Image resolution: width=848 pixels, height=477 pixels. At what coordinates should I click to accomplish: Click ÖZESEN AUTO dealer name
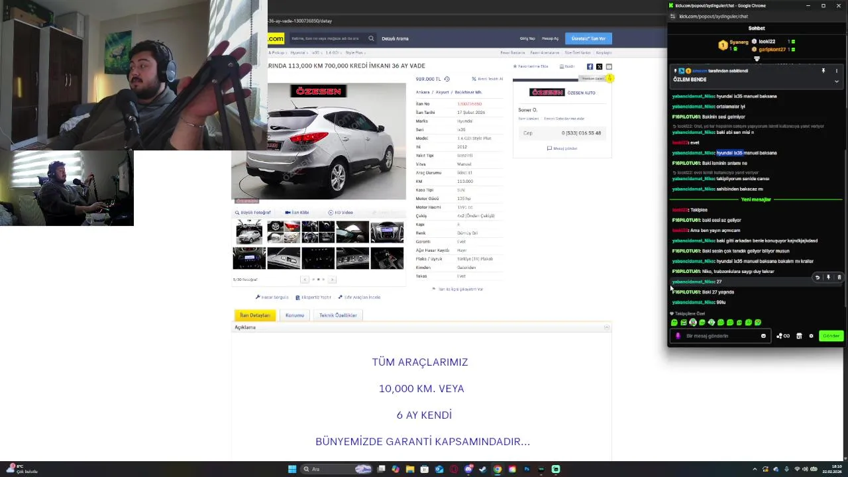pos(581,93)
